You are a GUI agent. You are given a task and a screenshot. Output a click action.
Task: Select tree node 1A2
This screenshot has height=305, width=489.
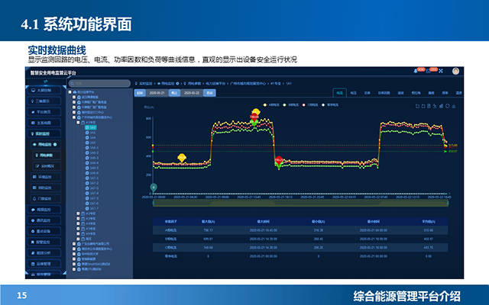91,133
